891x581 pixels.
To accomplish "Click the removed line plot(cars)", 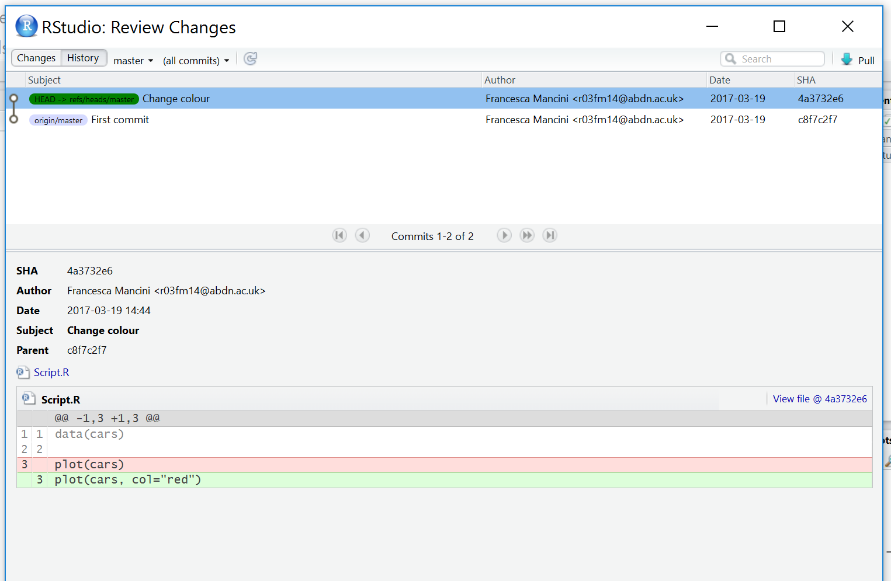I will click(445, 465).
